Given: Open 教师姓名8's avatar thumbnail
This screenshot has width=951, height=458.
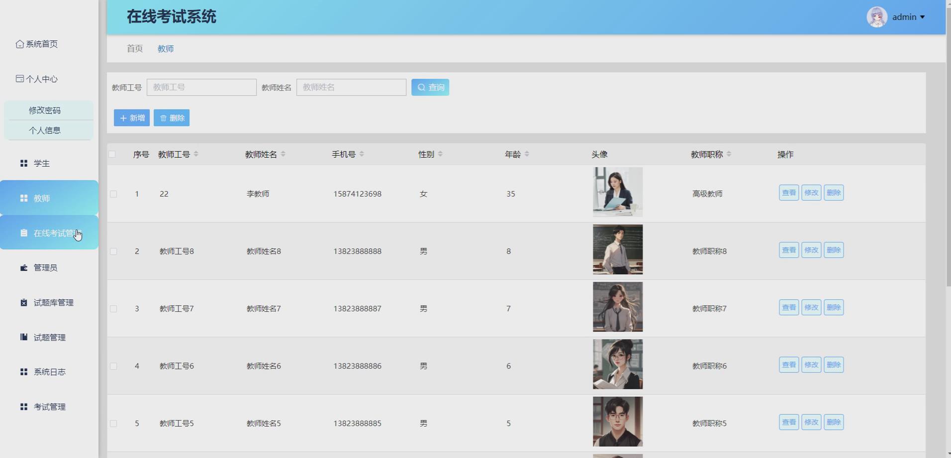Looking at the screenshot, I should tap(618, 249).
